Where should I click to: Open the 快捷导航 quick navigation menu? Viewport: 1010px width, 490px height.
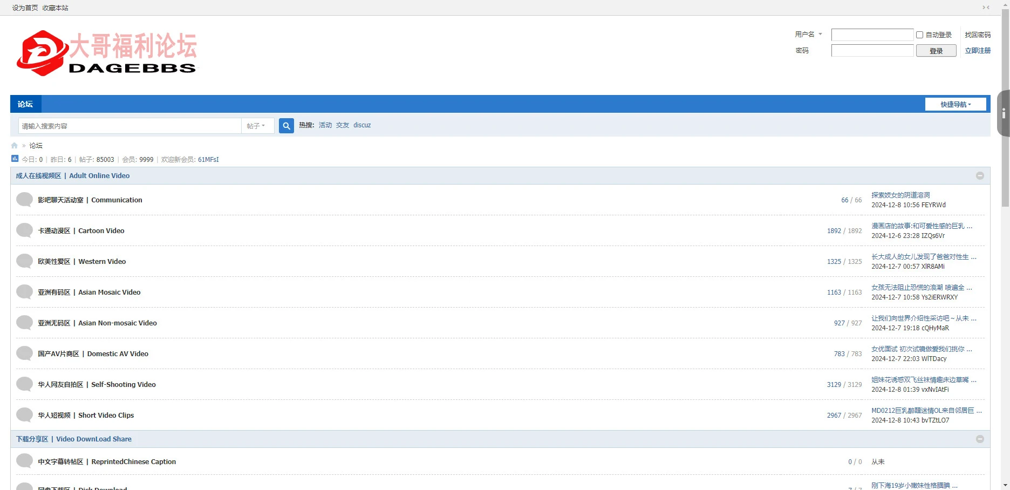956,104
